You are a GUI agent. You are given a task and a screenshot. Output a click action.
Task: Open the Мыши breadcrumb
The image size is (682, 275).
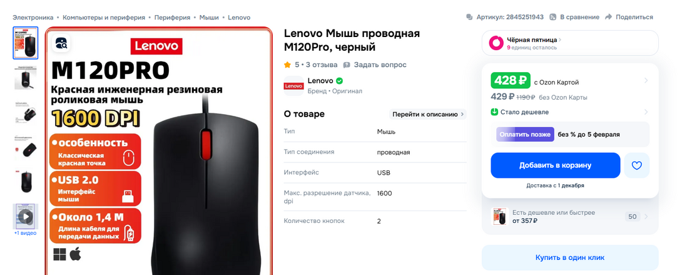coord(209,18)
